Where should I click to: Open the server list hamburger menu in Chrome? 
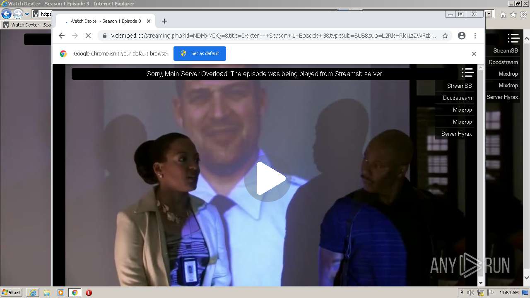(x=468, y=73)
